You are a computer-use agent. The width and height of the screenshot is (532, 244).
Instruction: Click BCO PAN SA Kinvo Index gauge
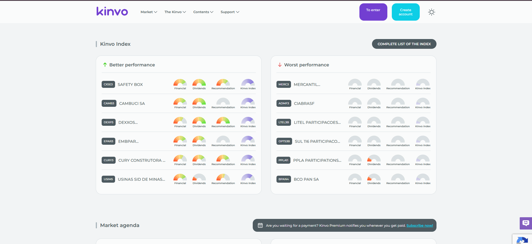(x=423, y=177)
